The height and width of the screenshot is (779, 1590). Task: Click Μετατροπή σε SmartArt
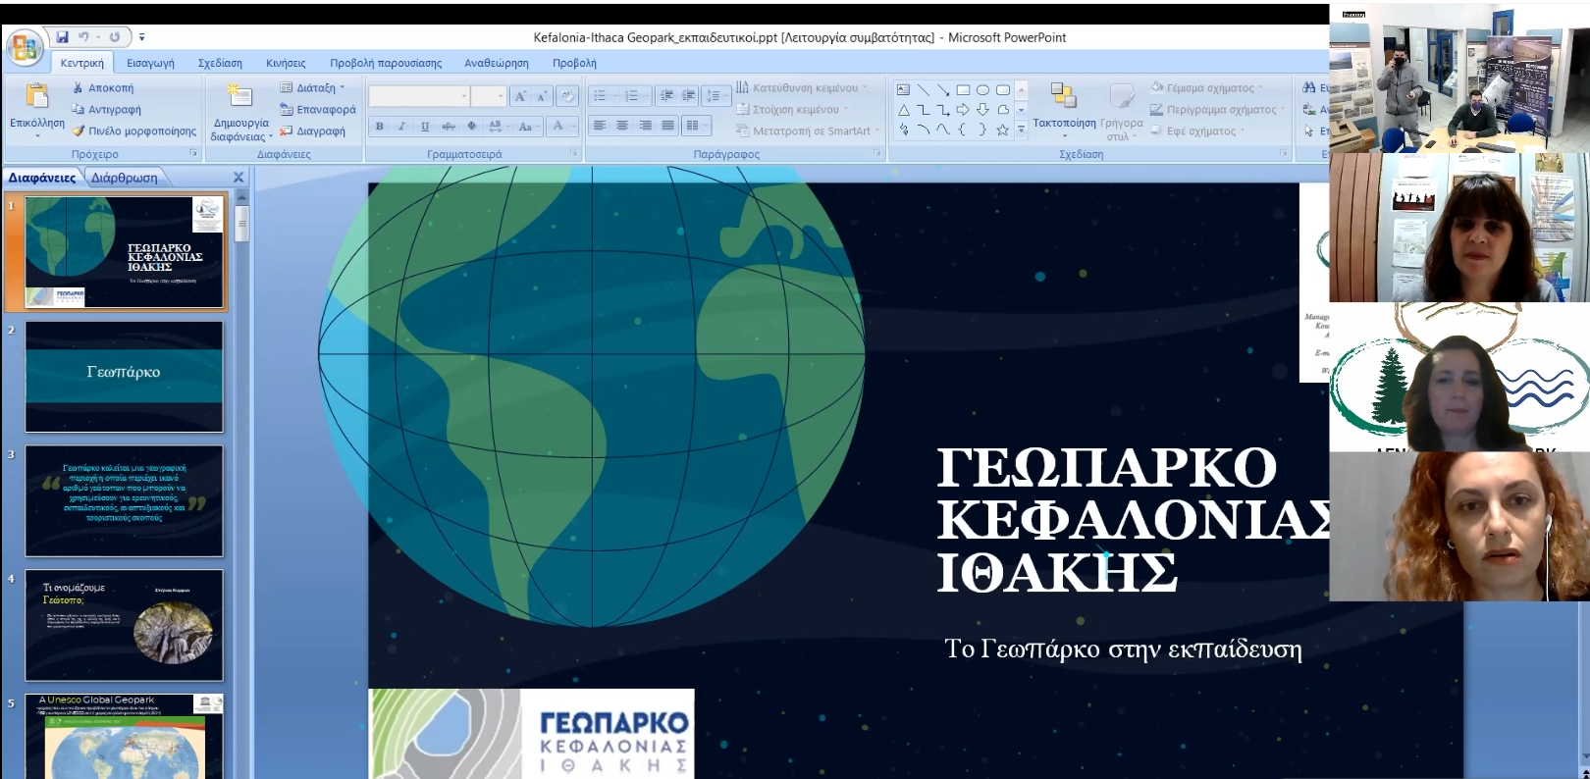click(808, 130)
